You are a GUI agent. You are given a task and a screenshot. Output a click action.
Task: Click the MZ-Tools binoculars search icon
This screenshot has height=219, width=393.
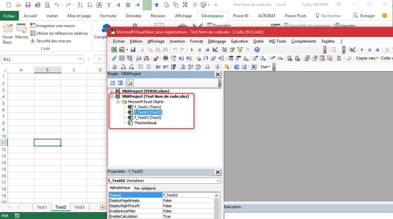[165, 58]
